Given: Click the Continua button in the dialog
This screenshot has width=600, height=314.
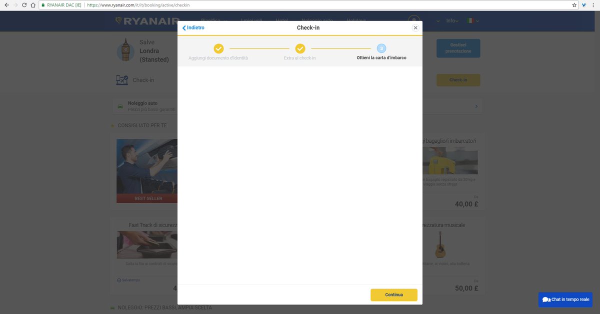Looking at the screenshot, I should click(393, 295).
